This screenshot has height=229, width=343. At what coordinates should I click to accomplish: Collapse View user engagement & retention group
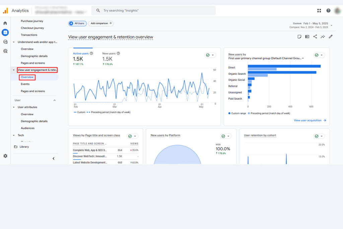coord(14,70)
